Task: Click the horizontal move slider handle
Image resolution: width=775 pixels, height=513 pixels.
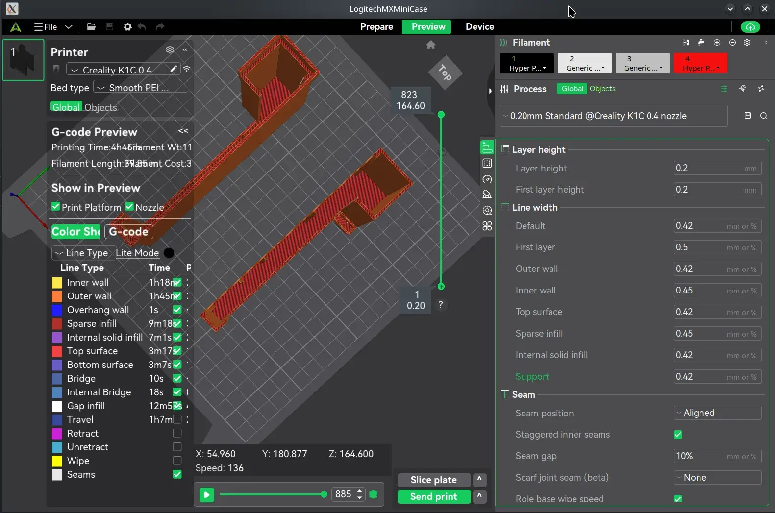Action: [x=324, y=495]
